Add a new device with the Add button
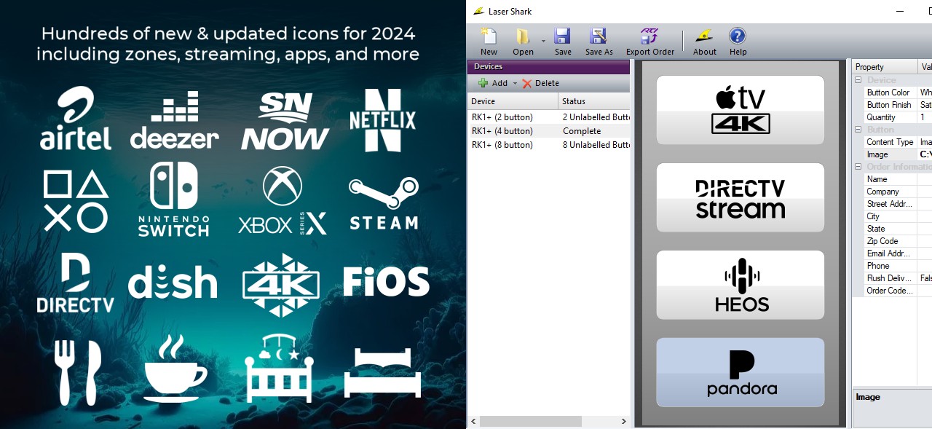The height and width of the screenshot is (429, 932). 493,83
